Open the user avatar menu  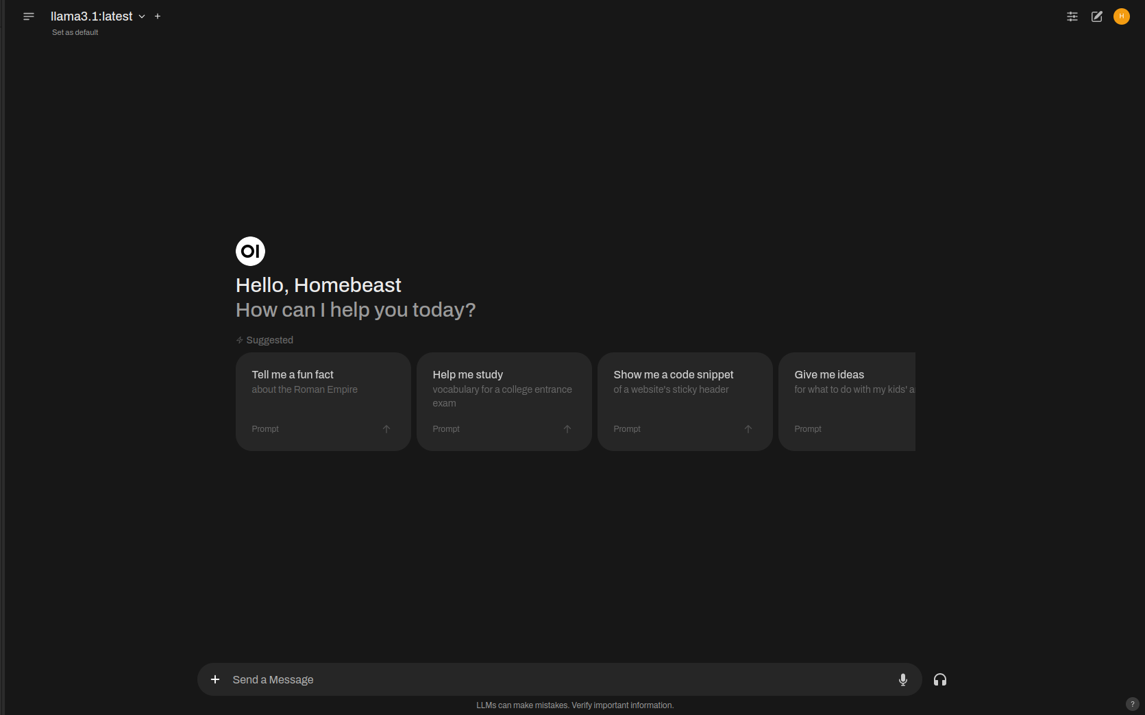click(x=1122, y=16)
